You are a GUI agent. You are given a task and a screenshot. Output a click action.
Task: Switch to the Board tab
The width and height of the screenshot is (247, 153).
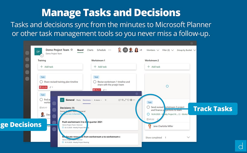(x=80, y=50)
